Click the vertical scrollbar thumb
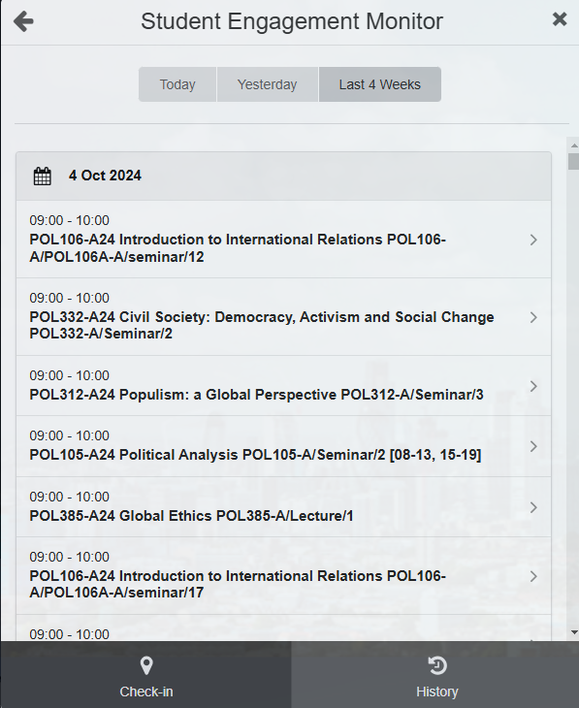Image resolution: width=579 pixels, height=708 pixels. click(x=574, y=161)
